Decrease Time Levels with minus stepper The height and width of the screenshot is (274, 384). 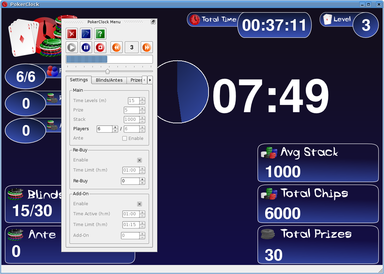coord(142,102)
